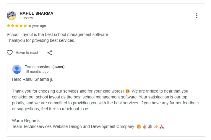Click the sparkles emoji in the signature
This screenshot has height=140, width=211.
tap(156, 126)
